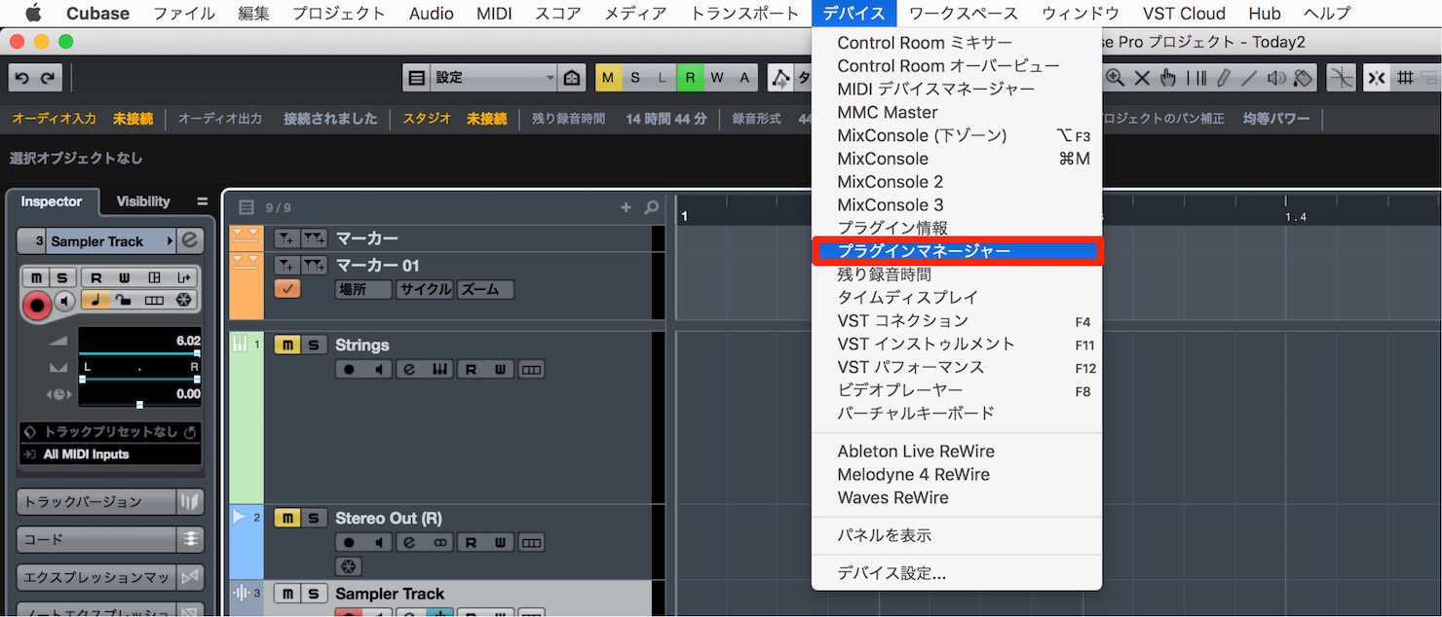Viewport: 1442px width, 617px height.
Task: Open Edit Channel Settings in Inspector
Action: [191, 240]
